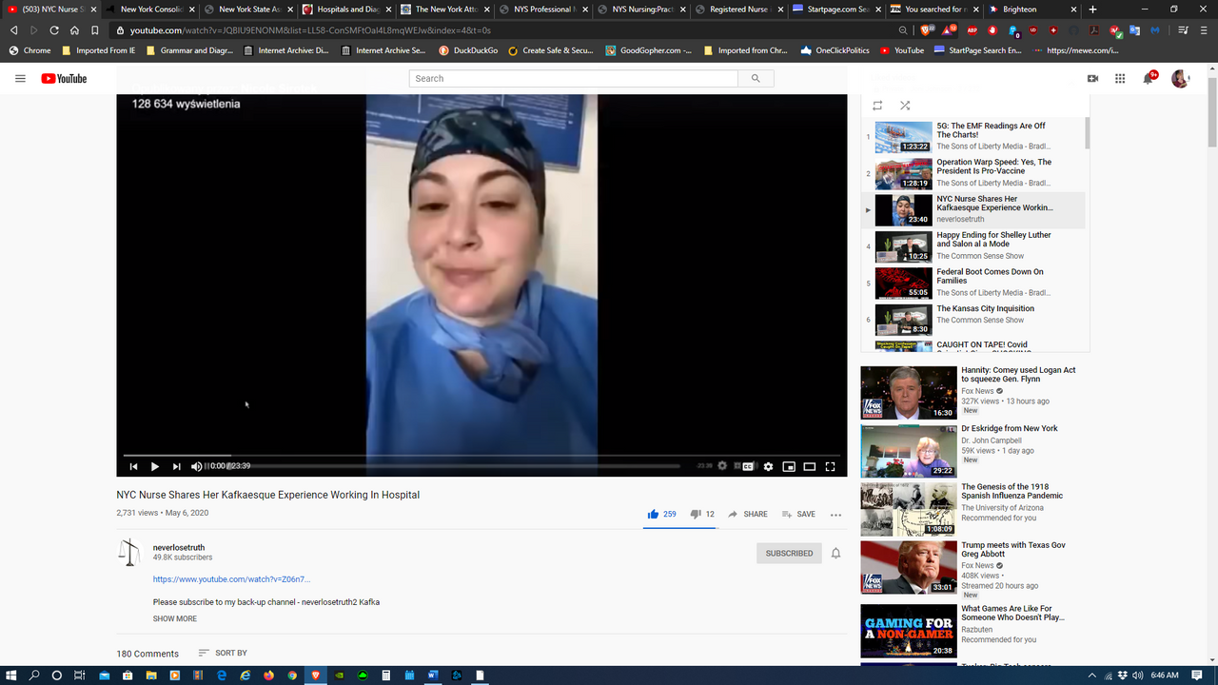Open the more actions three-dot menu

coord(835,515)
